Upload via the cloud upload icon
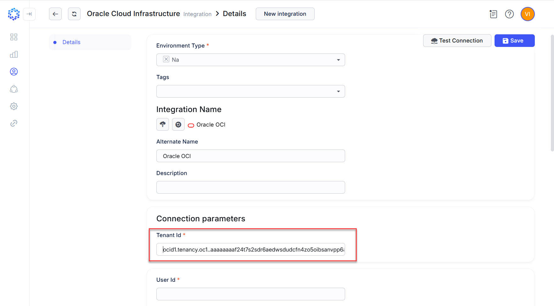 [163, 124]
